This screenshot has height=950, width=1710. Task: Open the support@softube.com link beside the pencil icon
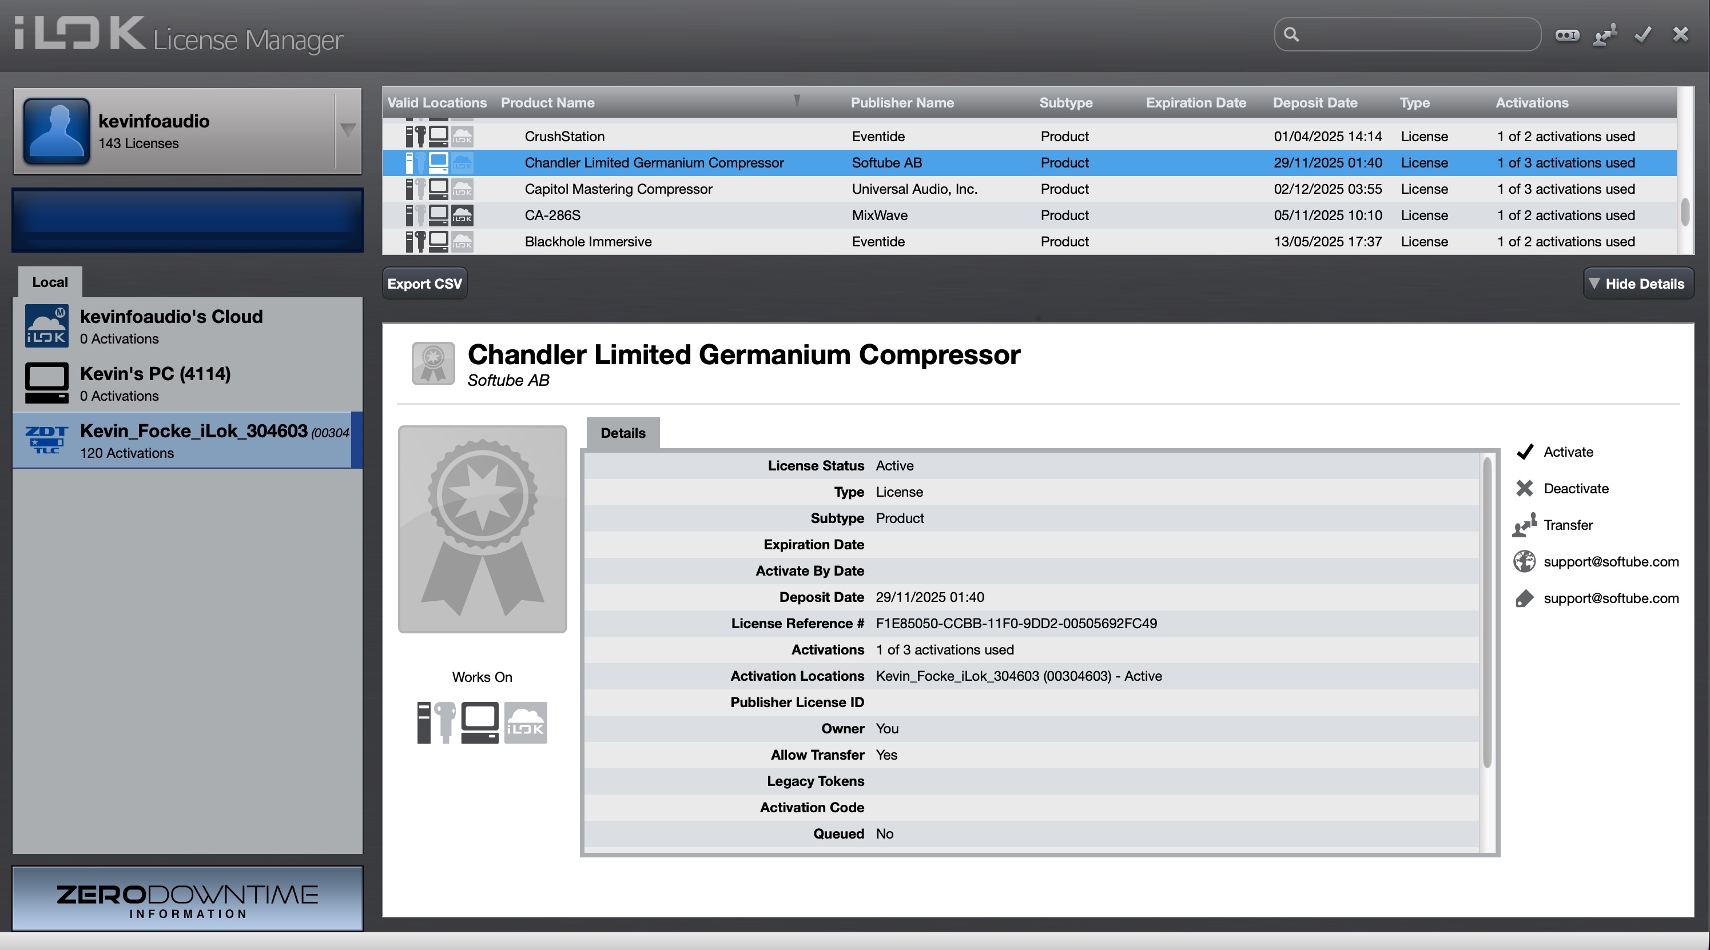1611,598
